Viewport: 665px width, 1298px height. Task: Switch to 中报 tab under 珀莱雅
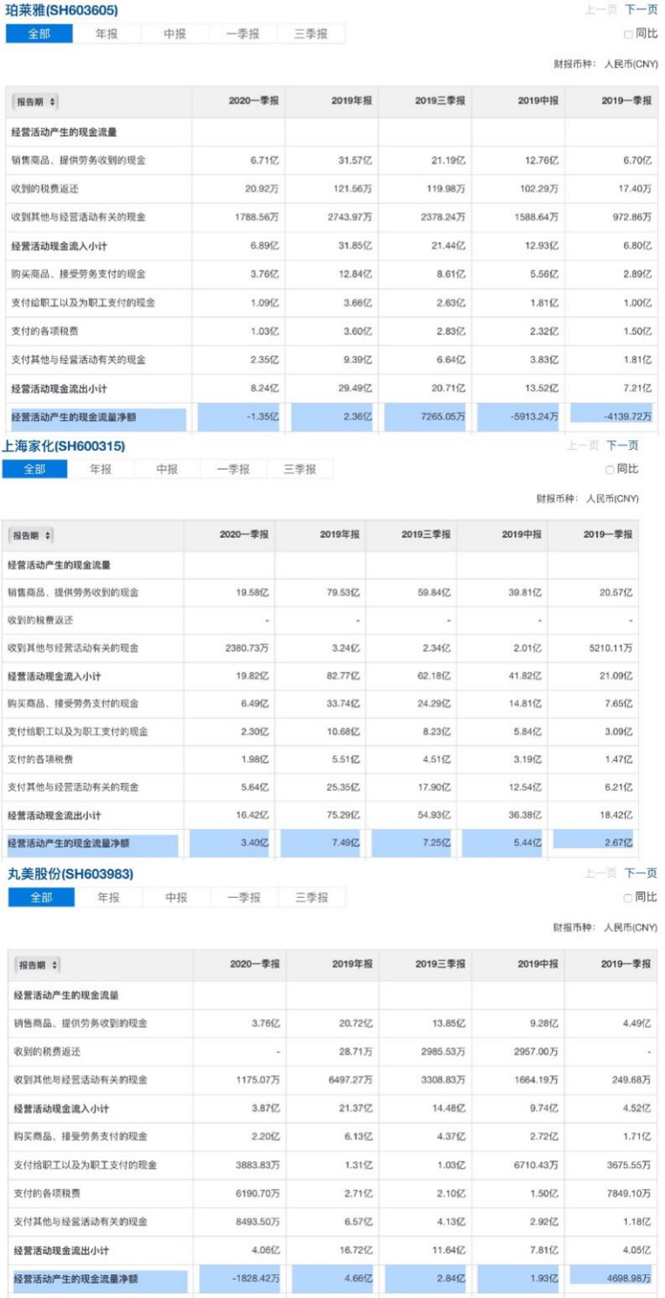pyautogui.click(x=175, y=34)
